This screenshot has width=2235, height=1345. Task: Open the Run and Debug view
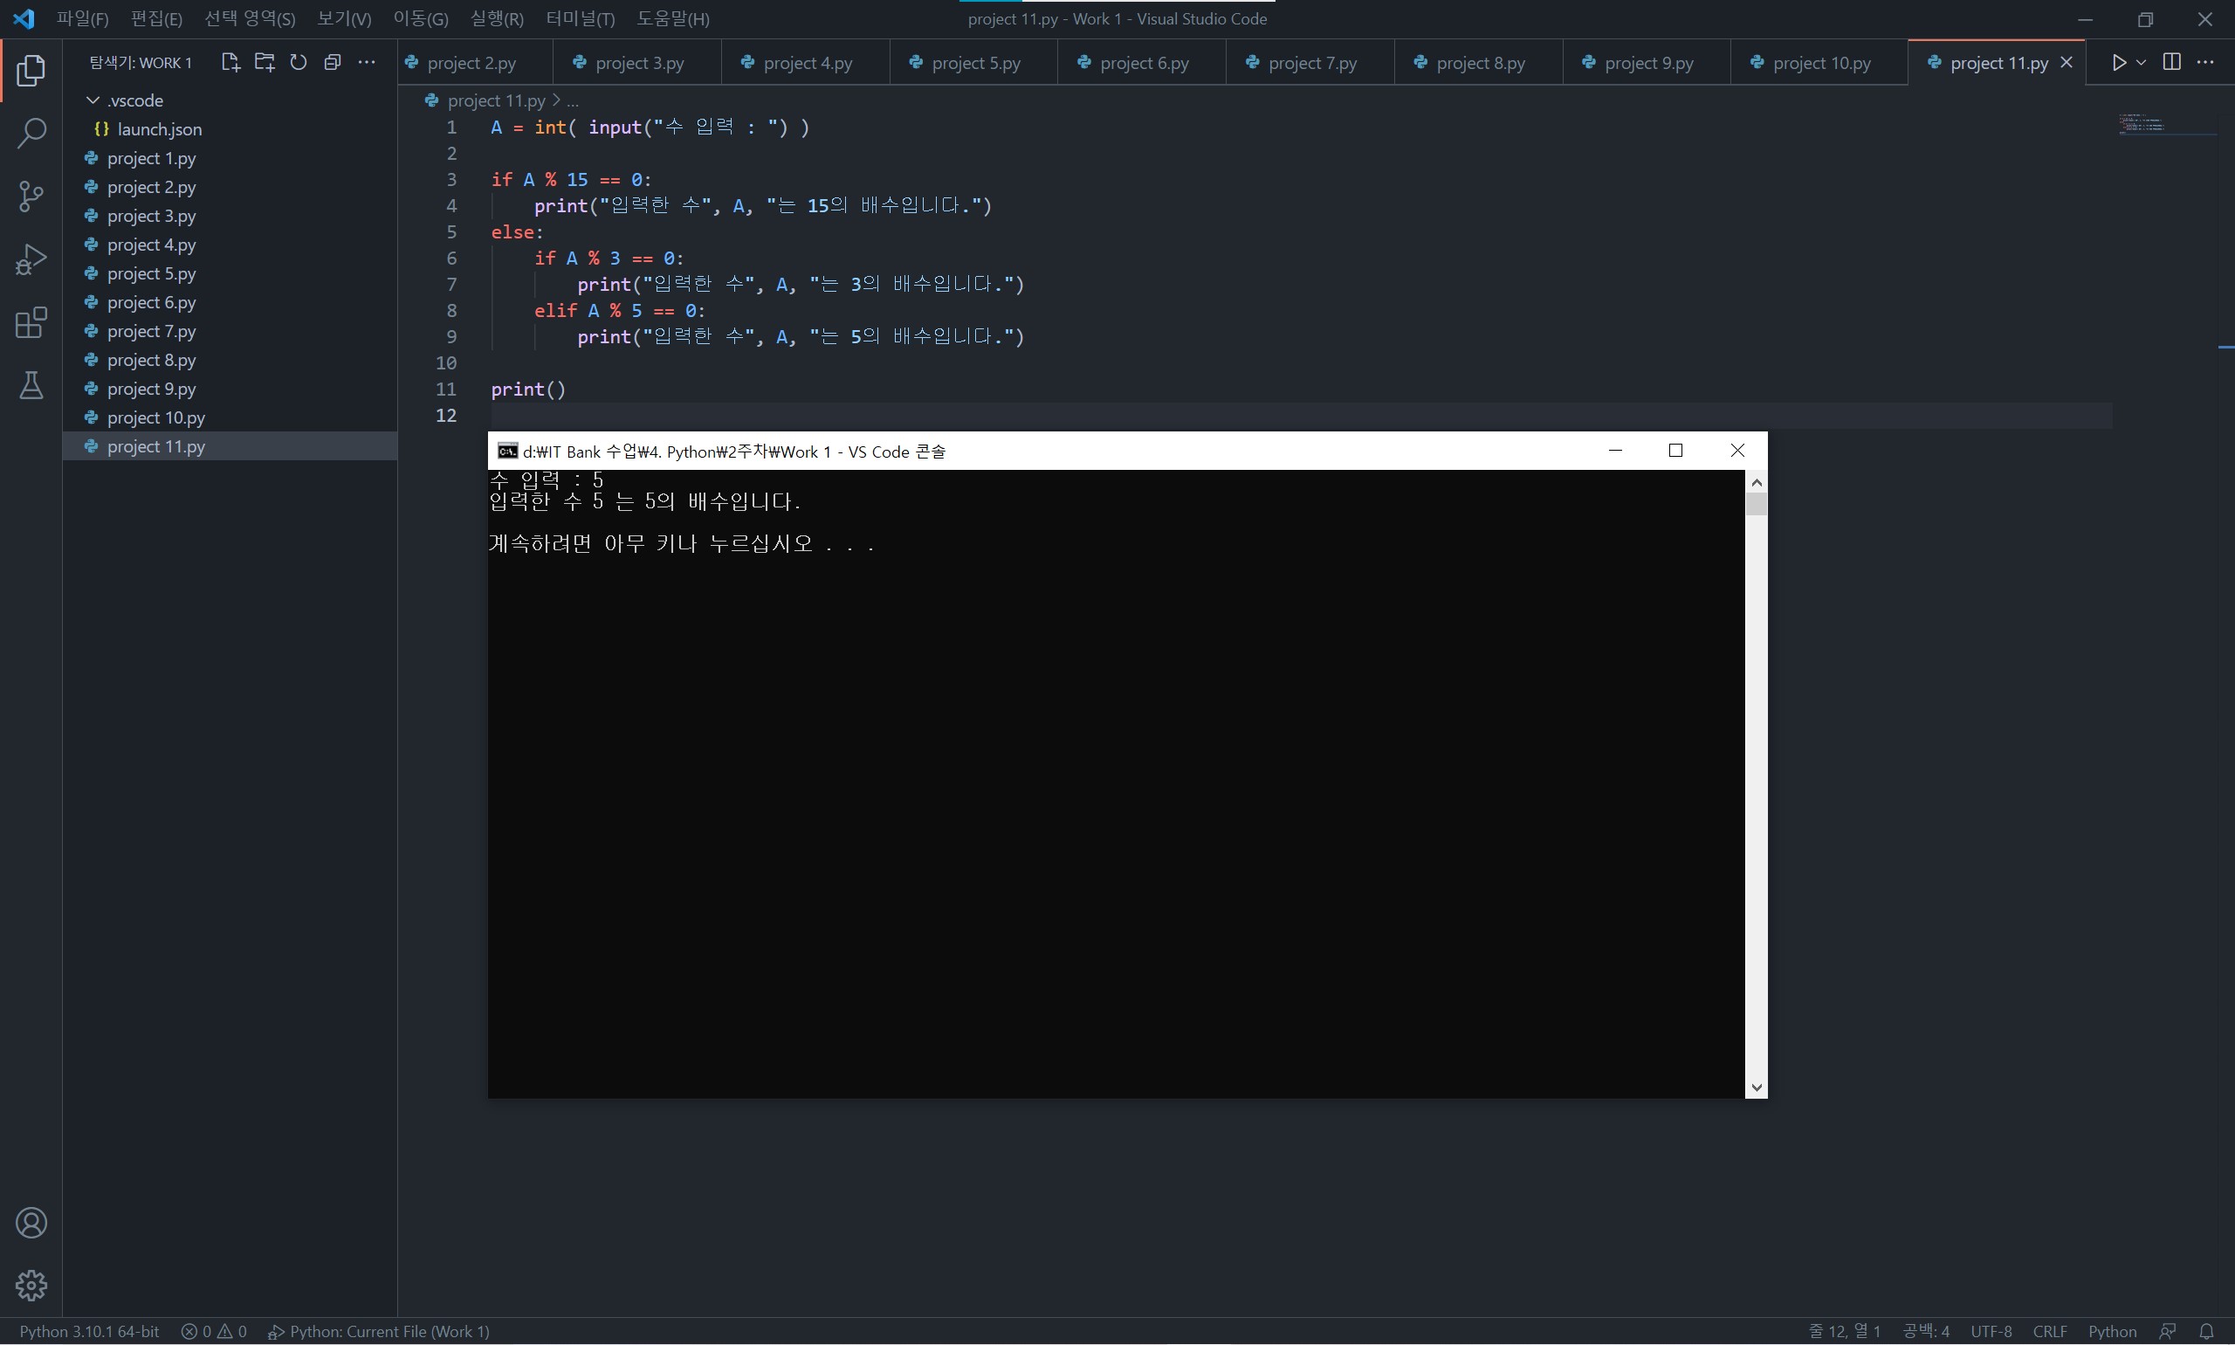point(31,260)
